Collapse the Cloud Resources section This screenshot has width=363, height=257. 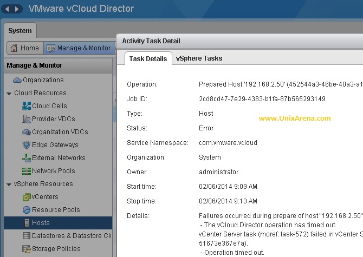(9, 94)
